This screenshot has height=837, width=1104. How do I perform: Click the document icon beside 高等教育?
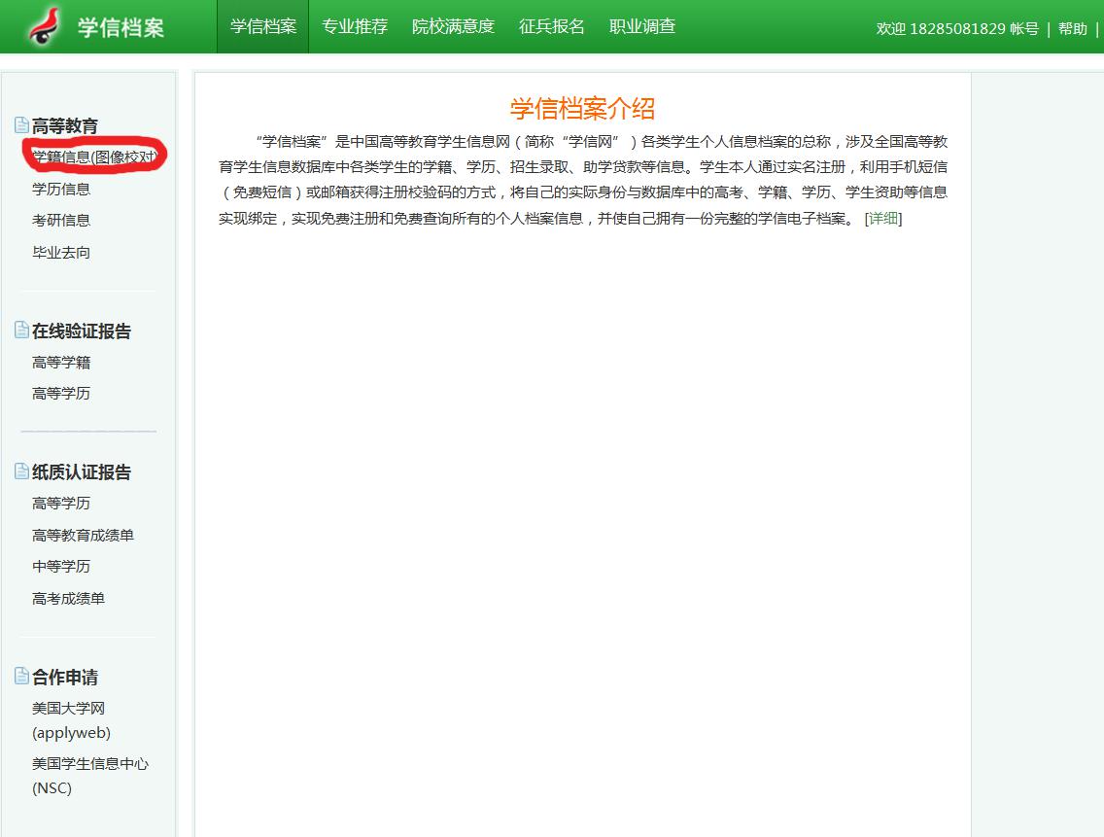pyautogui.click(x=21, y=124)
